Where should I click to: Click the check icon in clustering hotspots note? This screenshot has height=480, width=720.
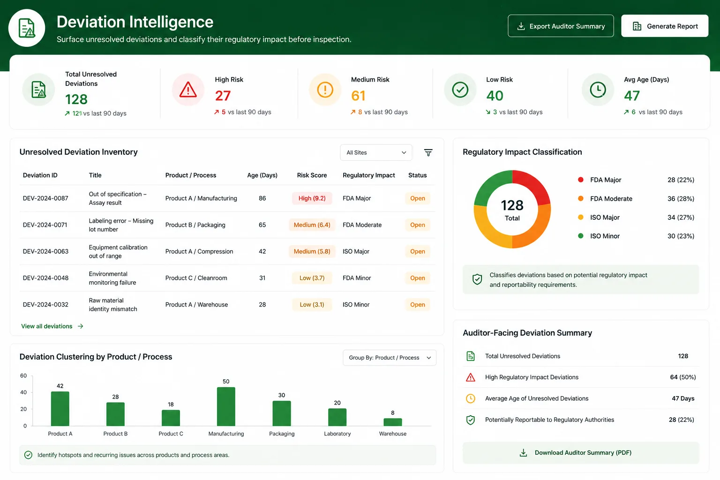(x=28, y=455)
